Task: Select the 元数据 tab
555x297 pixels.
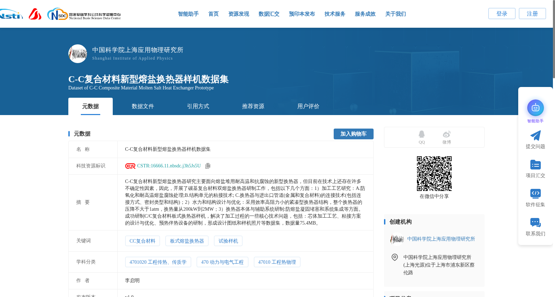Action: (91, 106)
